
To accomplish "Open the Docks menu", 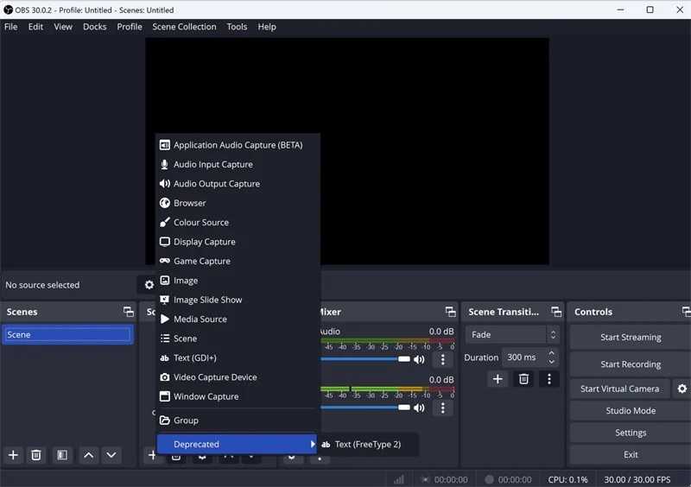I will coord(95,27).
